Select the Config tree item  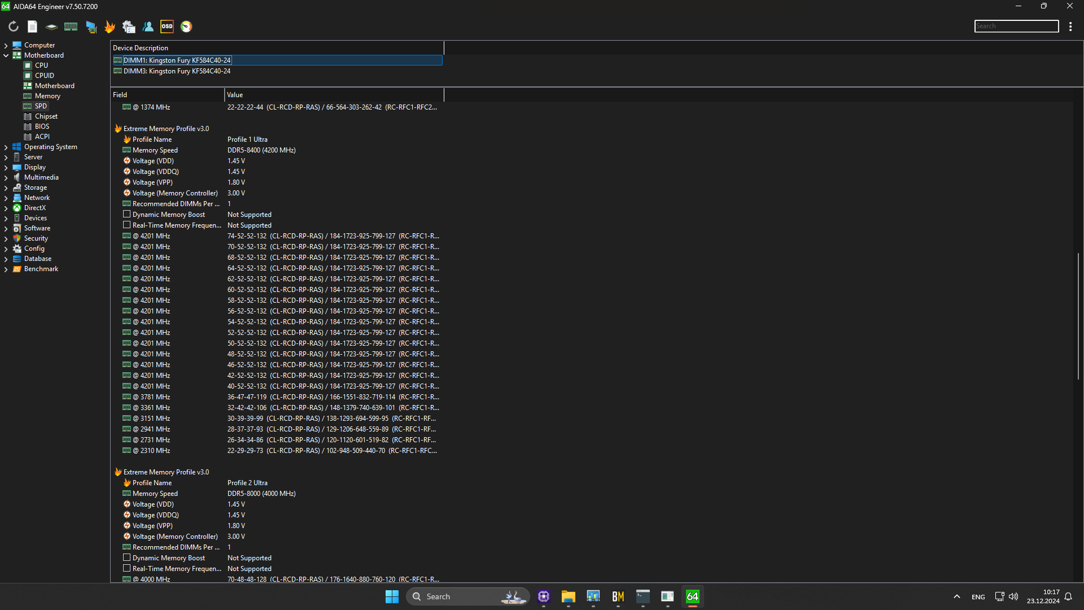[34, 249]
